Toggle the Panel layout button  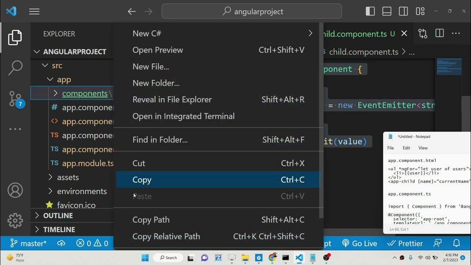coord(387,11)
